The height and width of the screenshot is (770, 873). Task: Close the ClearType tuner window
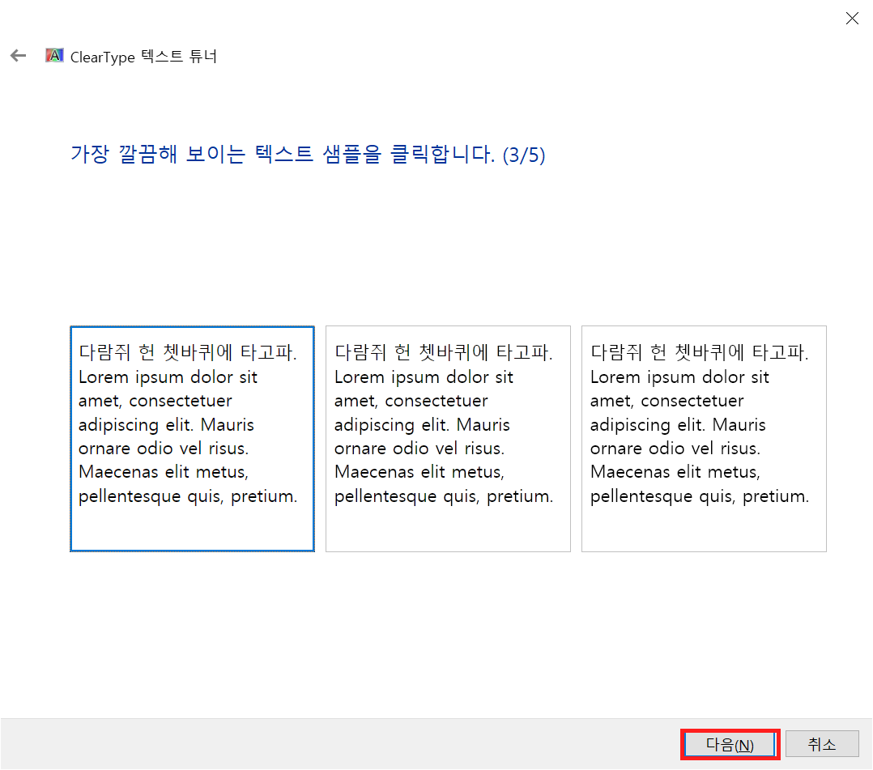pyautogui.click(x=852, y=19)
